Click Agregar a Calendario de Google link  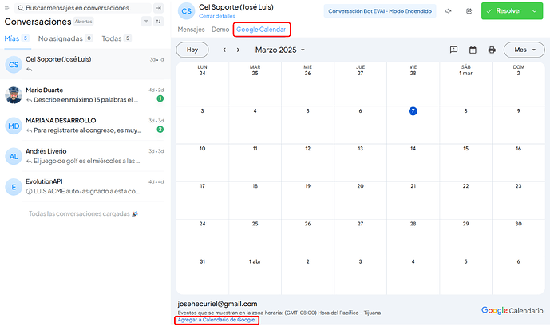[x=216, y=320]
